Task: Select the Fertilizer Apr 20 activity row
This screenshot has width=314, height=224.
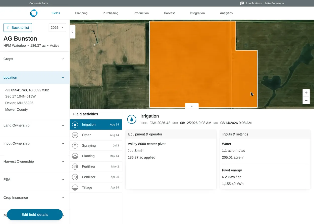Action: click(x=96, y=177)
